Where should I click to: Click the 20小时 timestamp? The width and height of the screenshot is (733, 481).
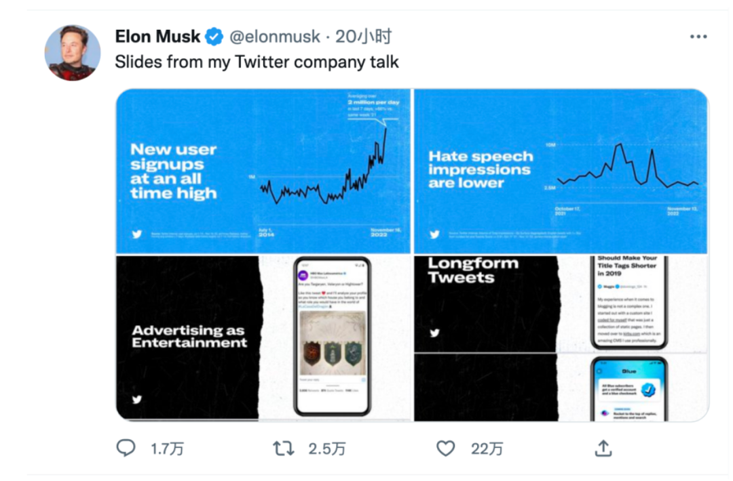[363, 37]
